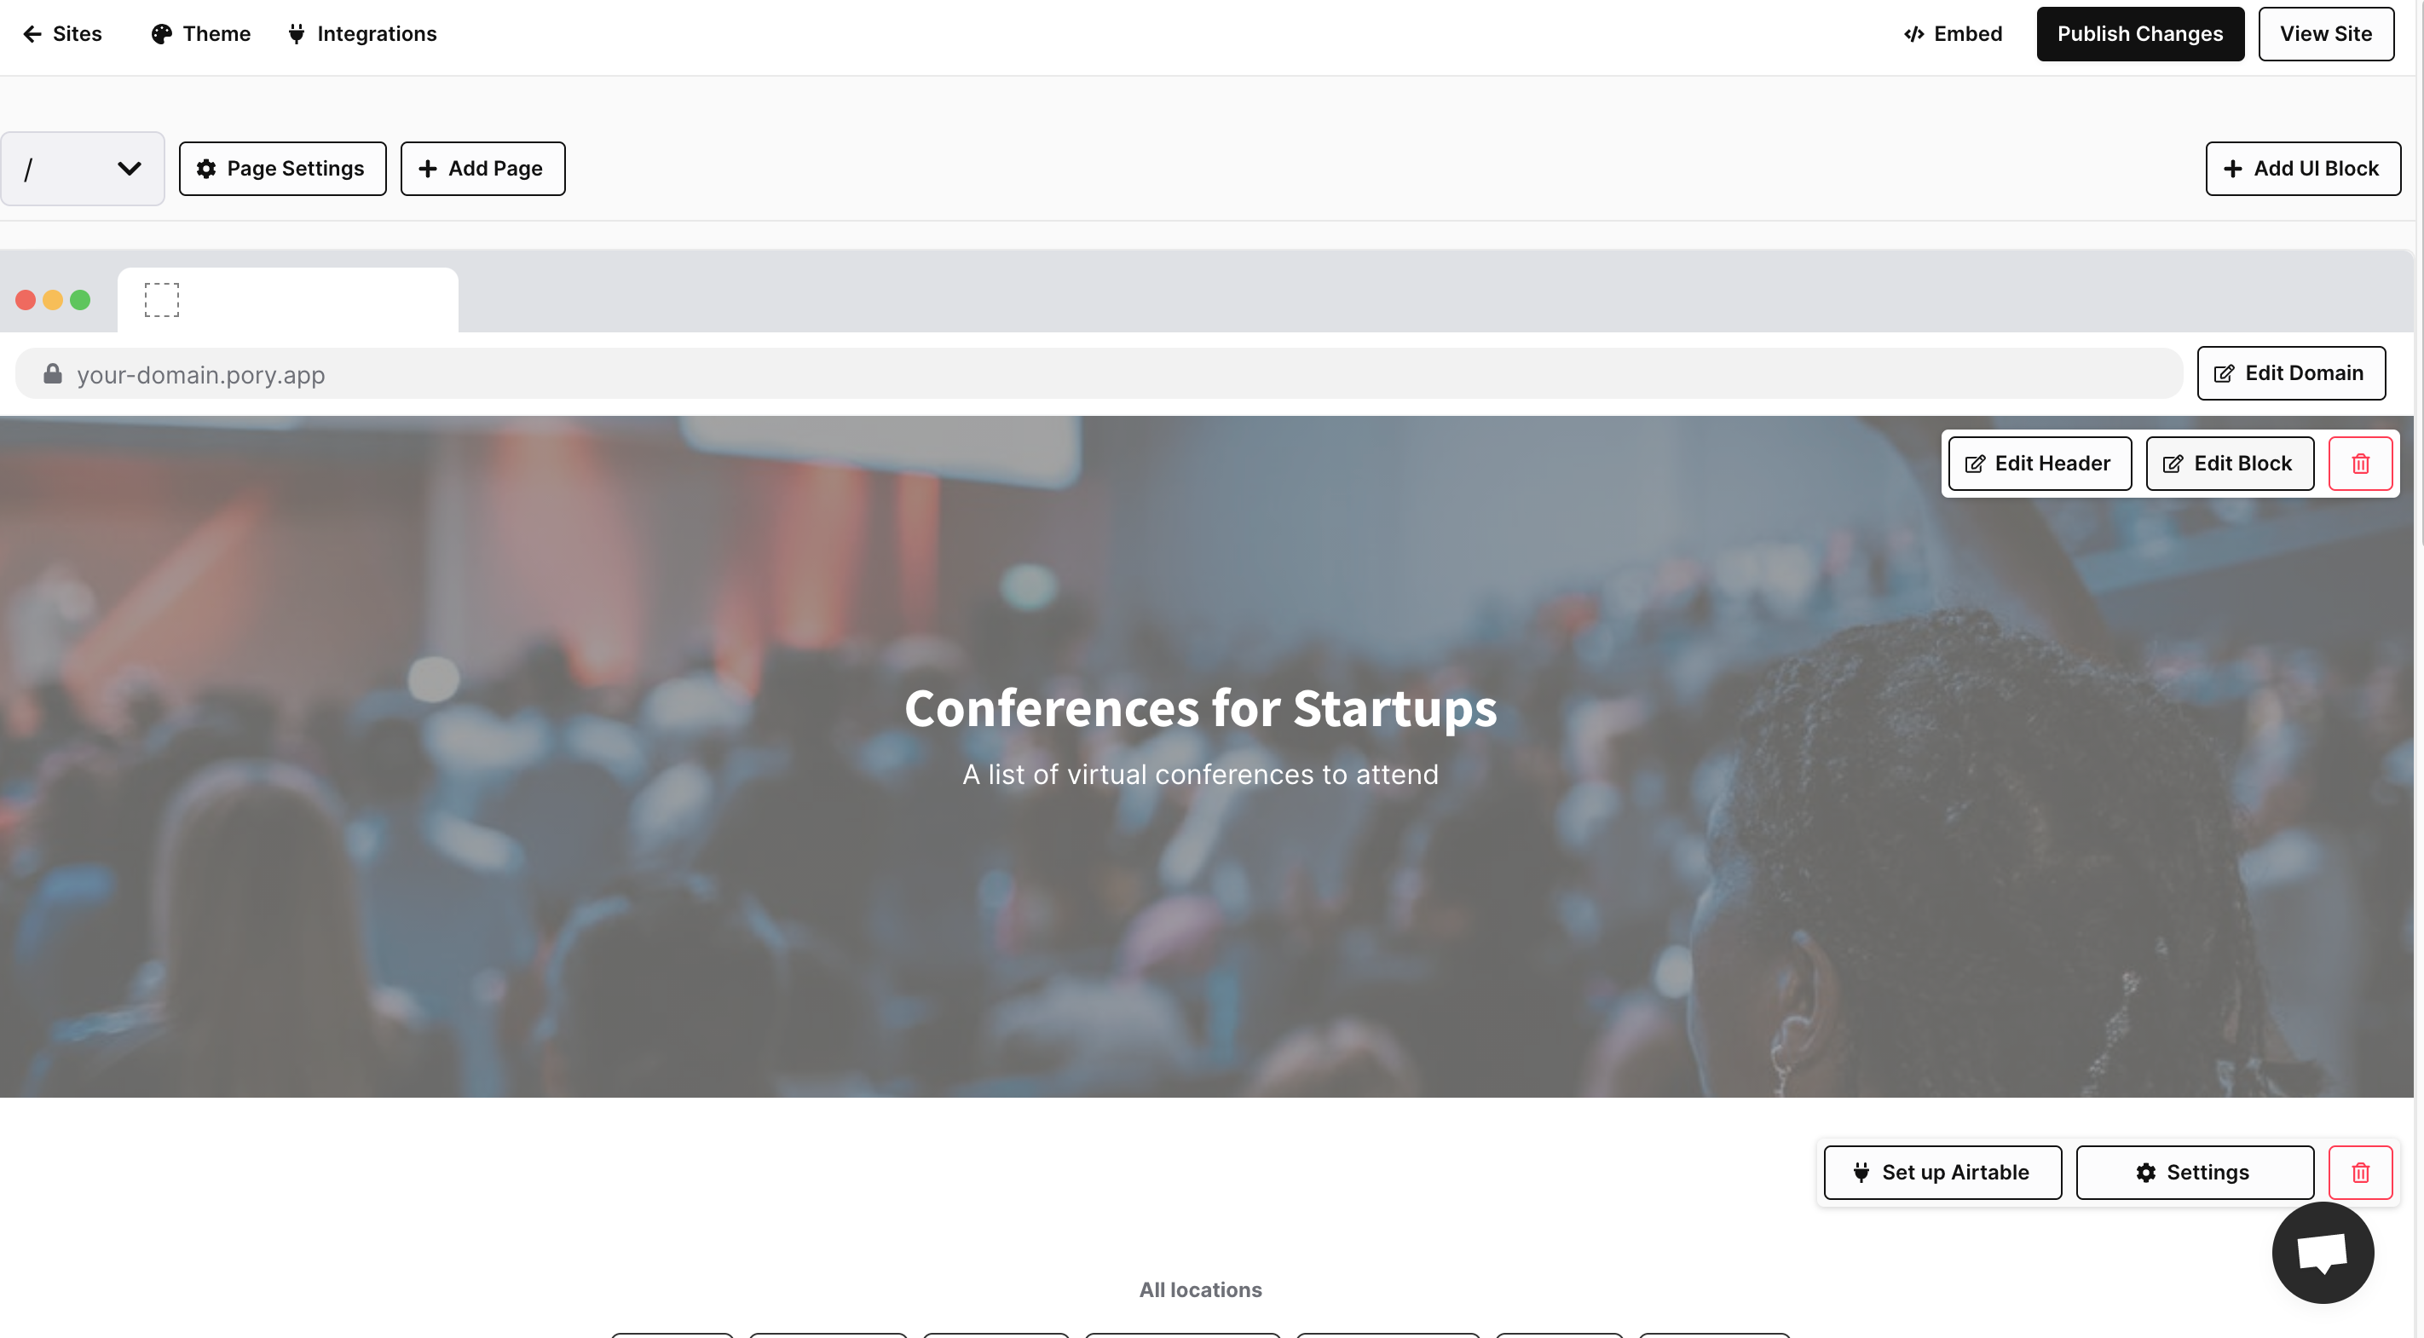Expand the page path dropdown

[x=83, y=169]
